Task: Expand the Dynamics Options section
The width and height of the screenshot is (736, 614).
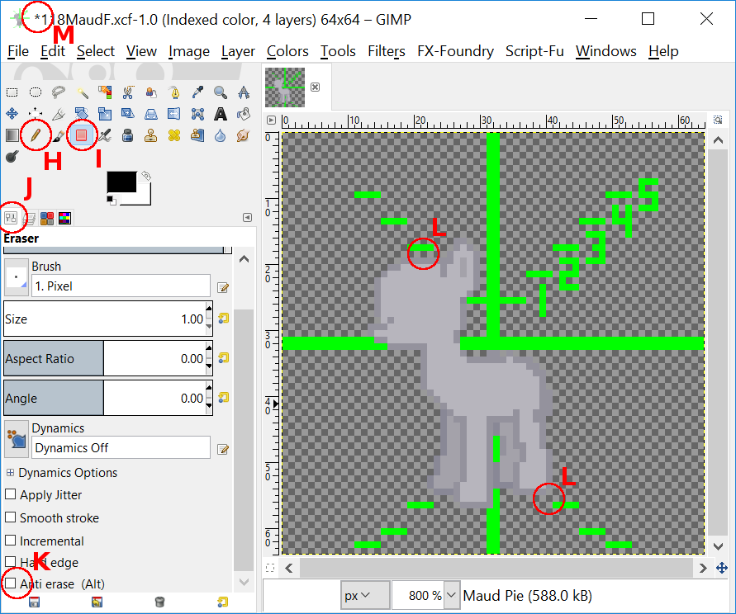Action: pos(10,472)
